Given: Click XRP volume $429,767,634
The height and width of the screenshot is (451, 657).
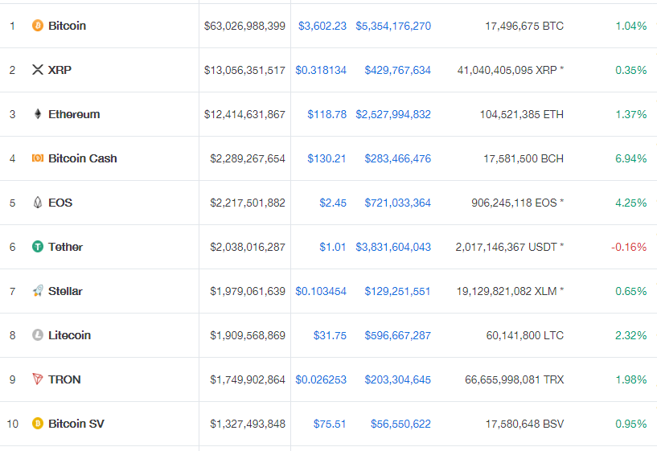Looking at the screenshot, I should (397, 70).
